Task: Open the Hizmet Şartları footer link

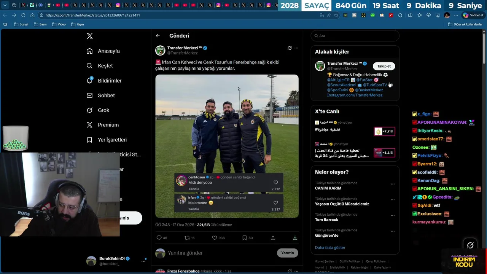Action: point(324,261)
